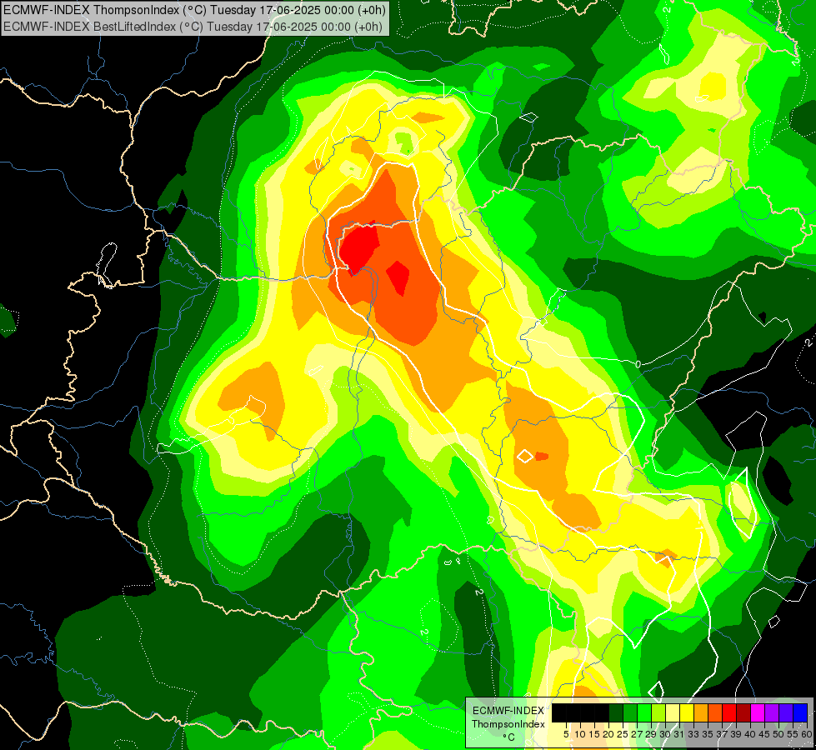The width and height of the screenshot is (816, 750).
Task: Click the legend tick value 50
Action: pyautogui.click(x=779, y=734)
